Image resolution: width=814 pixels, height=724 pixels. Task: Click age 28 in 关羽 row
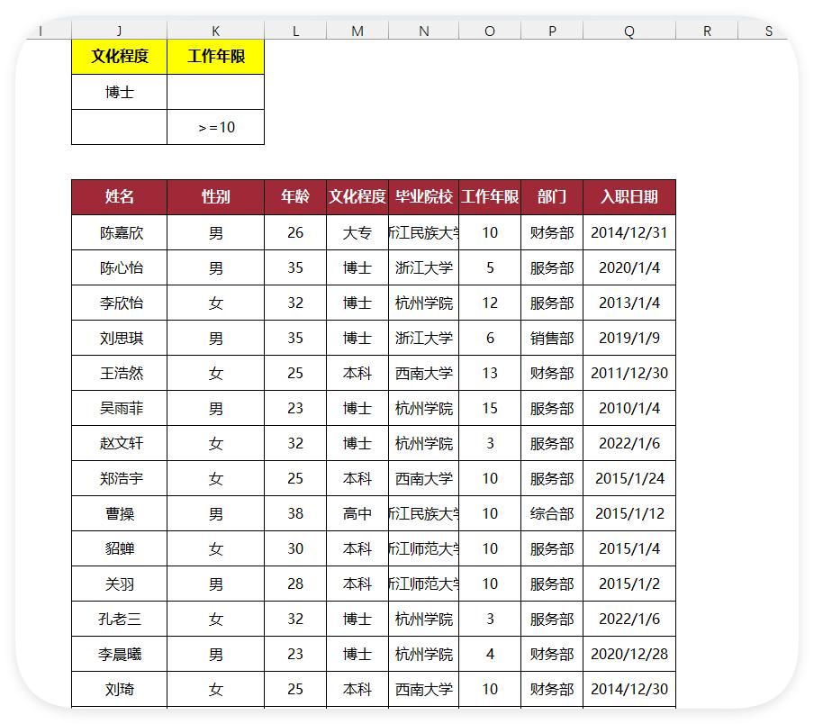pos(295,584)
